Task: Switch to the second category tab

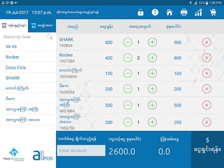Action: (x=42, y=26)
